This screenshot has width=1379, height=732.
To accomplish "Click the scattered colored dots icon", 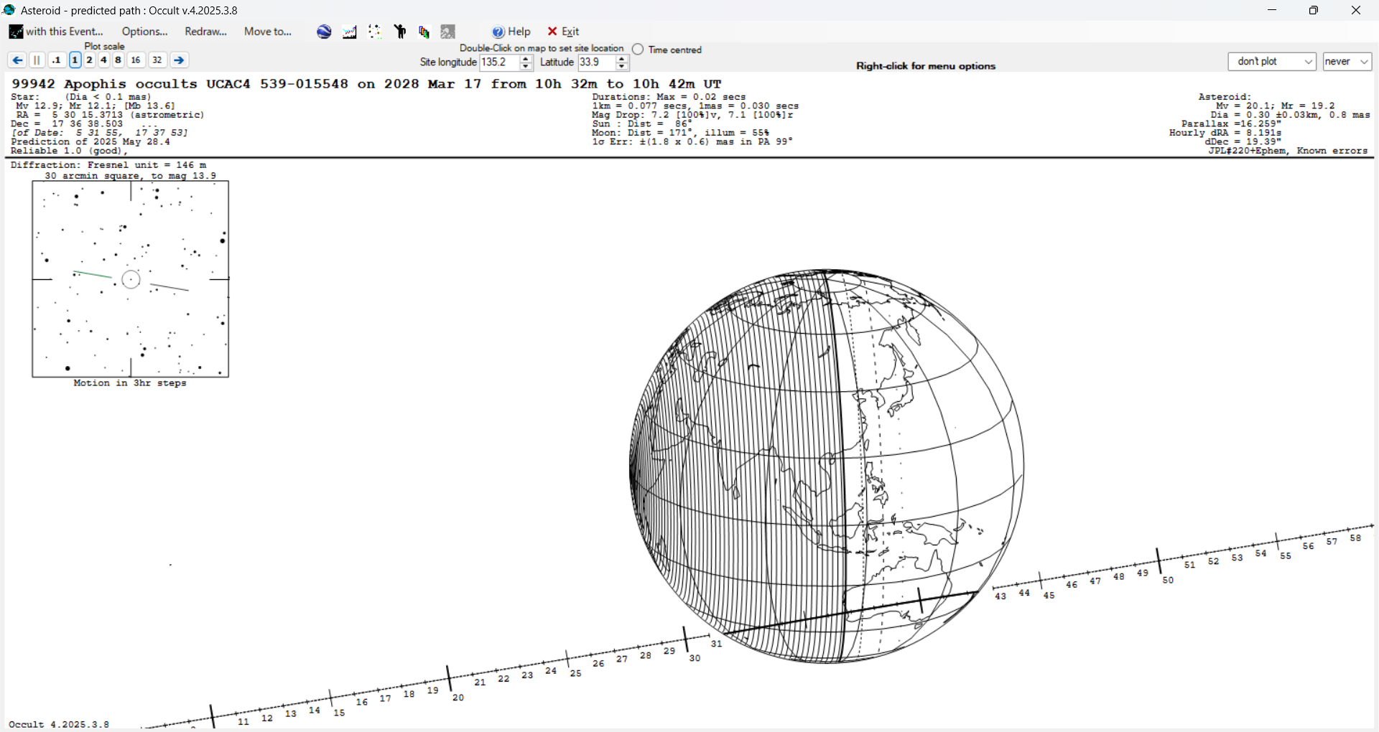I will point(375,32).
